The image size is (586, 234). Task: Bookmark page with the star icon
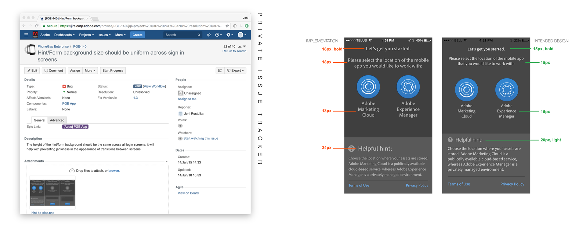point(227,26)
